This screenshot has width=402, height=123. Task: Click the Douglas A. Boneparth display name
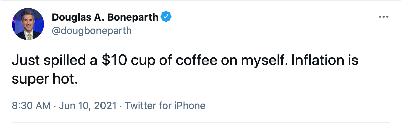(x=106, y=17)
